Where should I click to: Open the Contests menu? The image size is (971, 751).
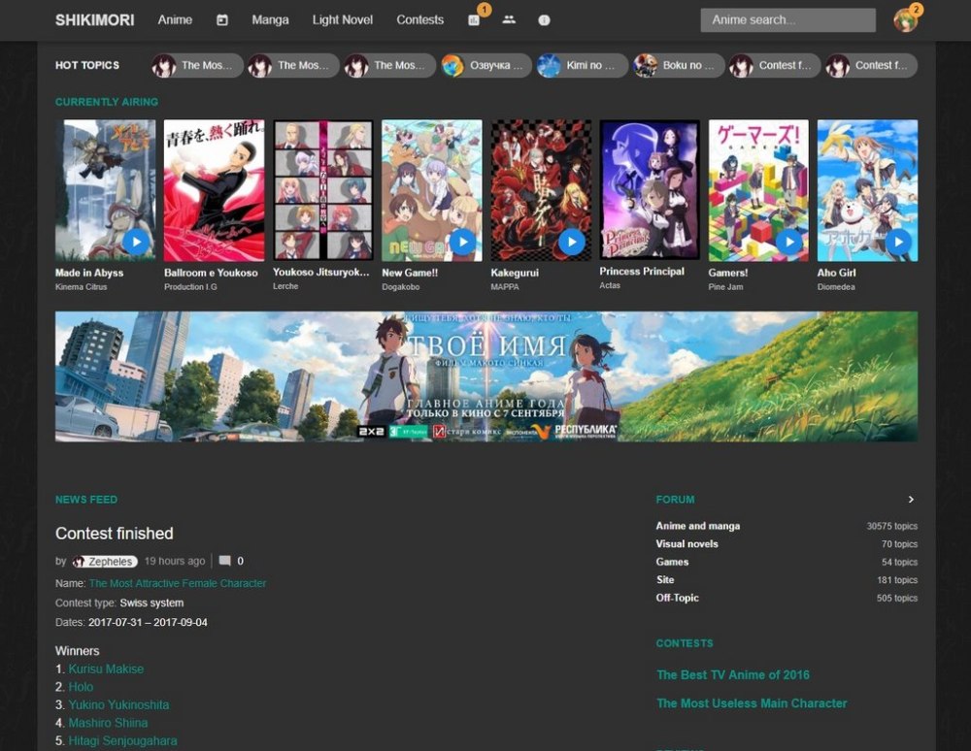419,19
